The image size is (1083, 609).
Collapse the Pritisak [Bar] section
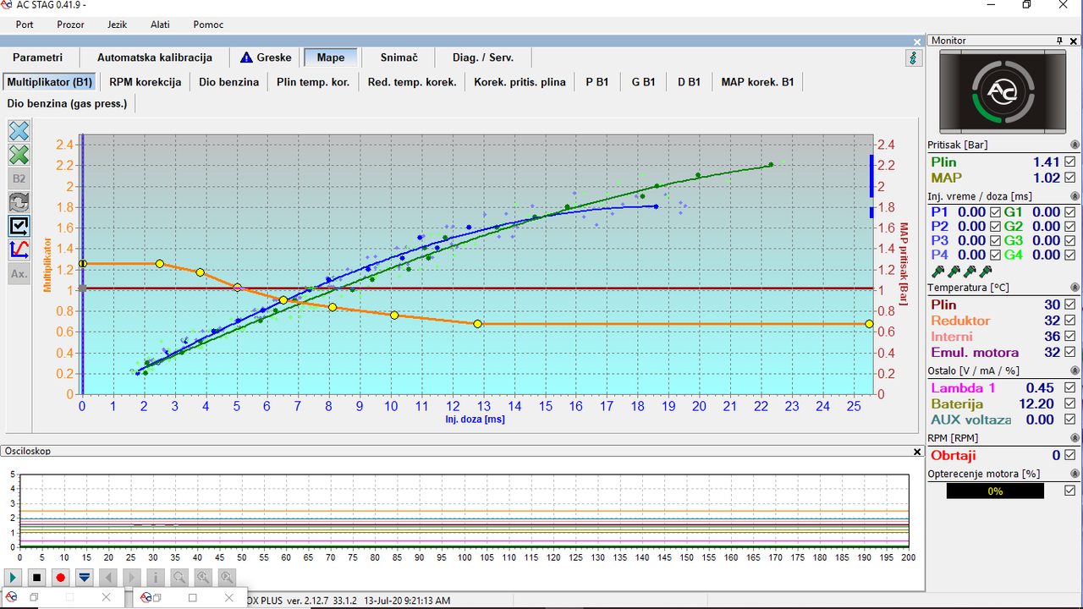click(x=1075, y=145)
